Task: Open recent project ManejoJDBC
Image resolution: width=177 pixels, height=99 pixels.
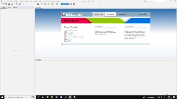Action: tap(70, 33)
